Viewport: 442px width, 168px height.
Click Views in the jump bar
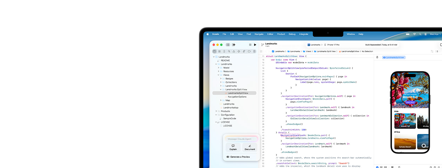coord(307,51)
